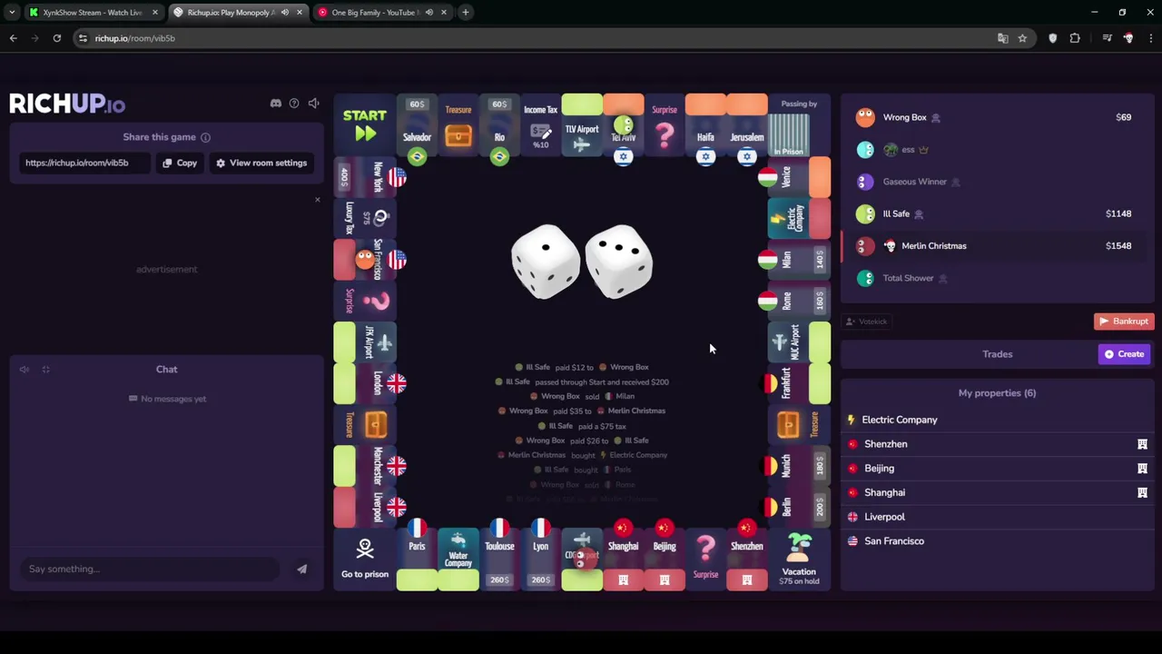Click the left-side Treasure tile
This screenshot has height=654, width=1162.
coord(365,424)
